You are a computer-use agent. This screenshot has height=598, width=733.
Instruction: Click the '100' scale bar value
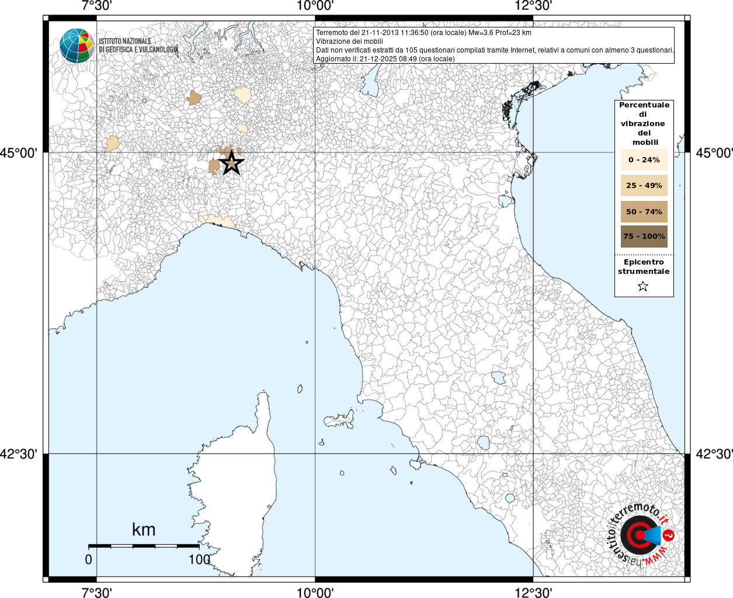point(199,559)
